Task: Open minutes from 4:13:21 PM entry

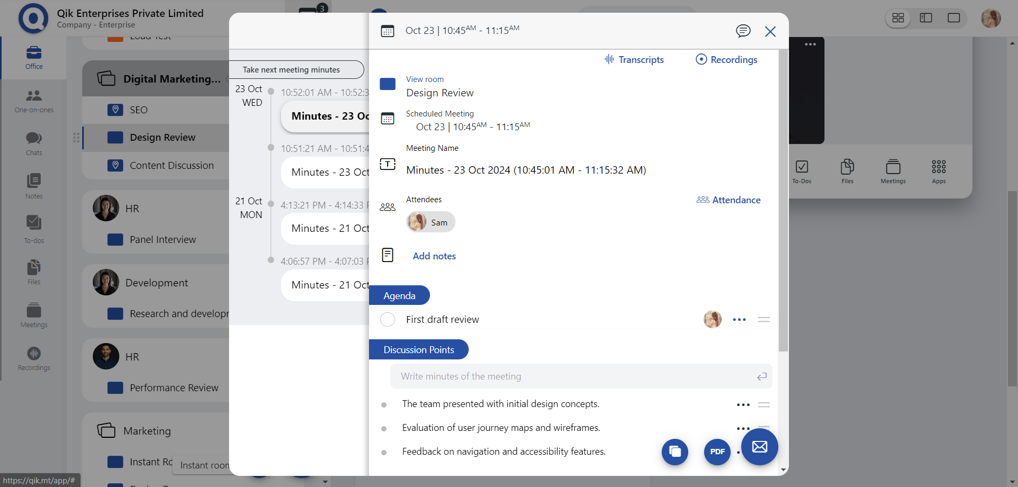Action: pyautogui.click(x=325, y=228)
